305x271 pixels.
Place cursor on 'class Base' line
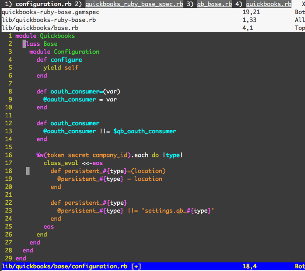(x=40, y=44)
